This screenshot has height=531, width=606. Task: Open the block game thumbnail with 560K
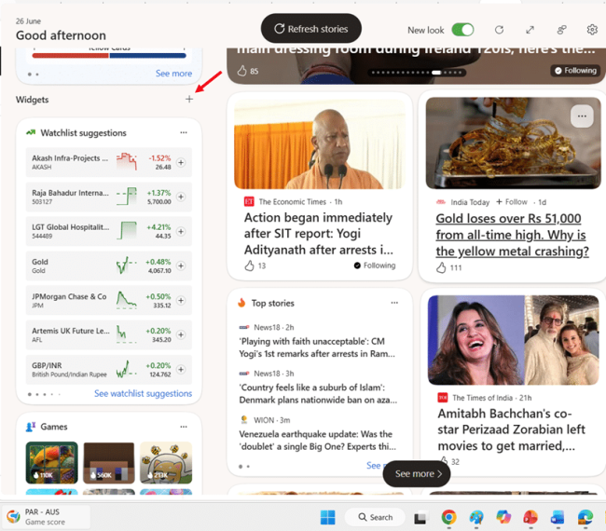[x=109, y=463]
